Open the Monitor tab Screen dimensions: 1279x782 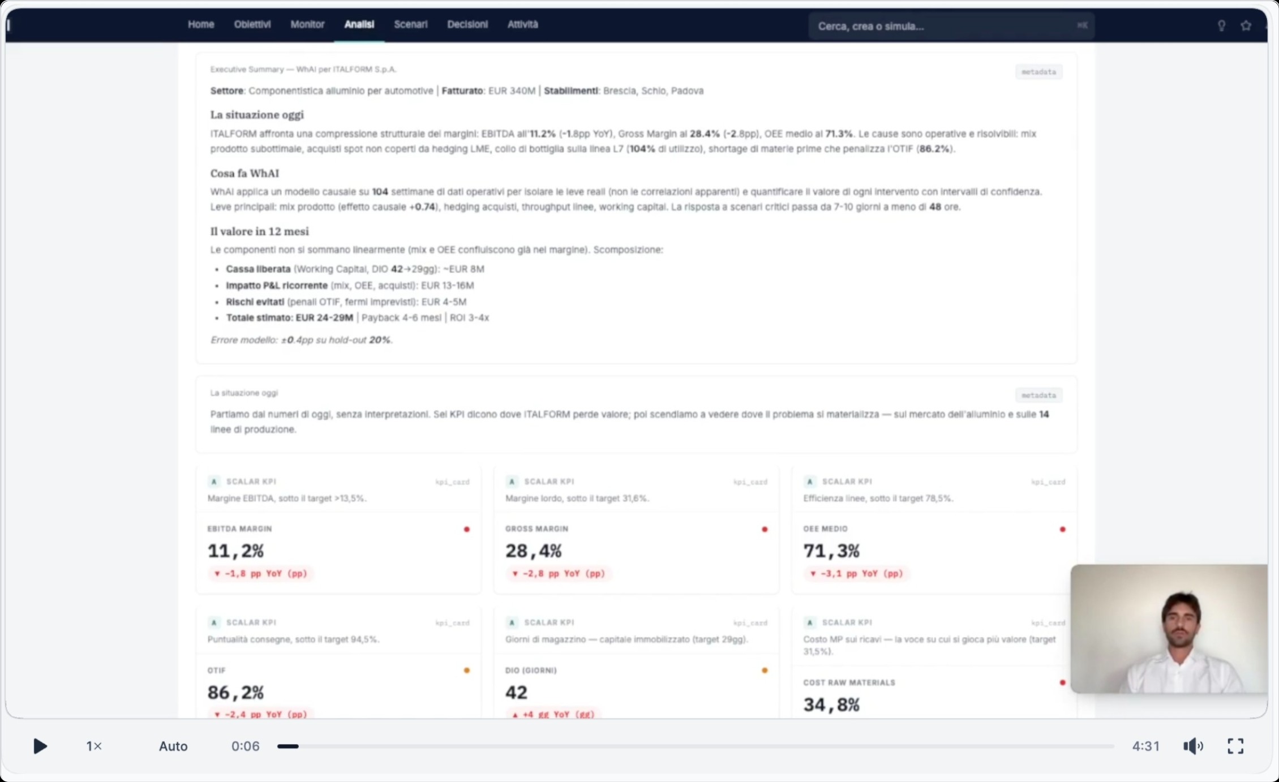click(307, 24)
